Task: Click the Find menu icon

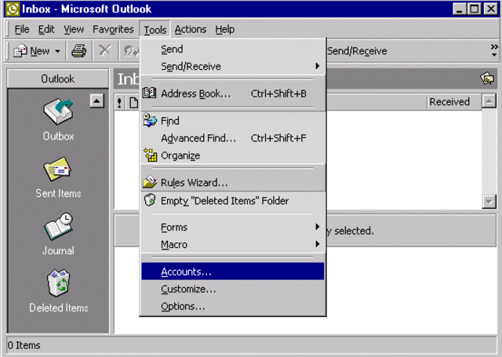Action: point(150,120)
